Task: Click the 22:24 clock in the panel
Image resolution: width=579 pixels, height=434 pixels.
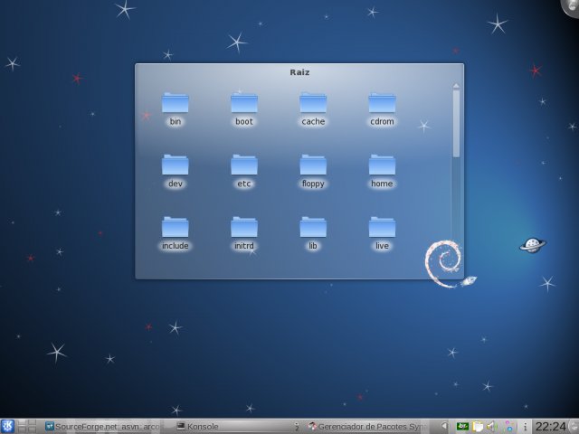Action: tap(551, 426)
